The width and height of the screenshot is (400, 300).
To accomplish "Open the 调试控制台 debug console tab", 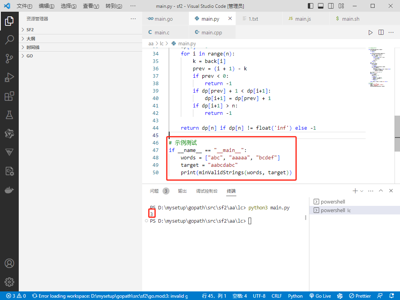I will click(207, 191).
